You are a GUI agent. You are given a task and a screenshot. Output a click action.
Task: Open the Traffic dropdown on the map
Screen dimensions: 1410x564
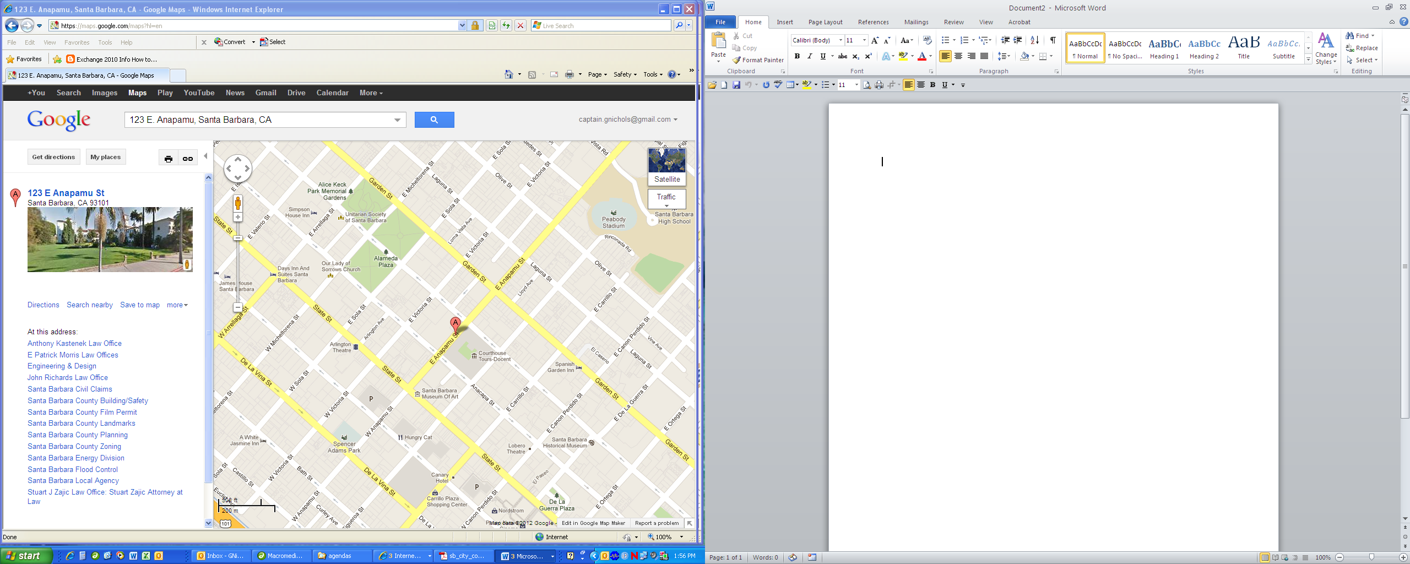pos(666,199)
